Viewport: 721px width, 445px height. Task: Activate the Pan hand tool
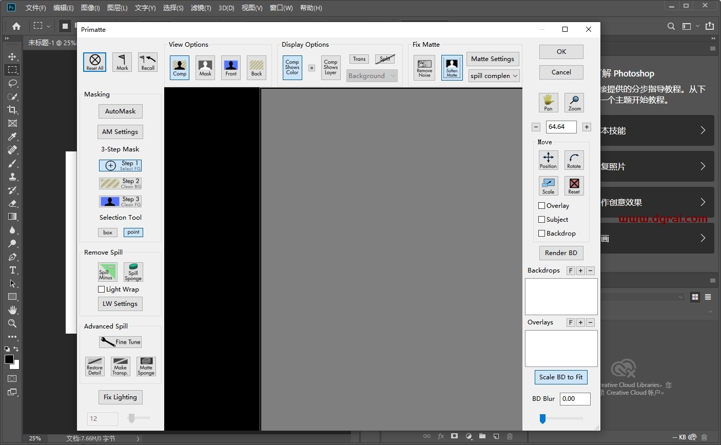tap(549, 103)
